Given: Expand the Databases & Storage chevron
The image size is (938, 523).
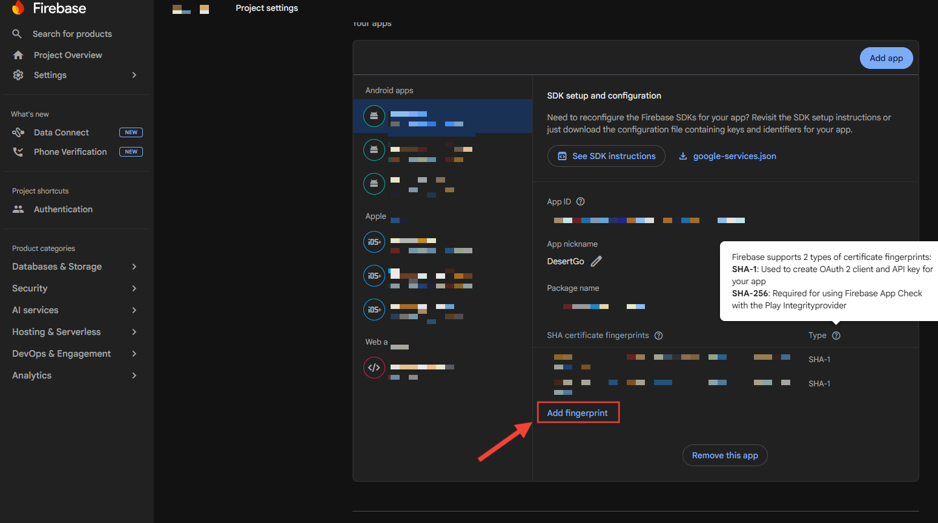Looking at the screenshot, I should tap(134, 267).
